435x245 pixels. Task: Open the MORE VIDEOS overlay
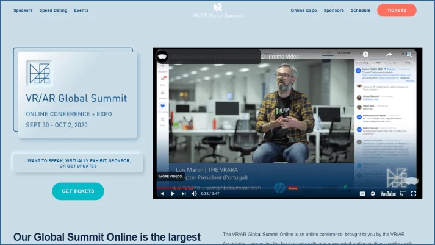(x=170, y=176)
